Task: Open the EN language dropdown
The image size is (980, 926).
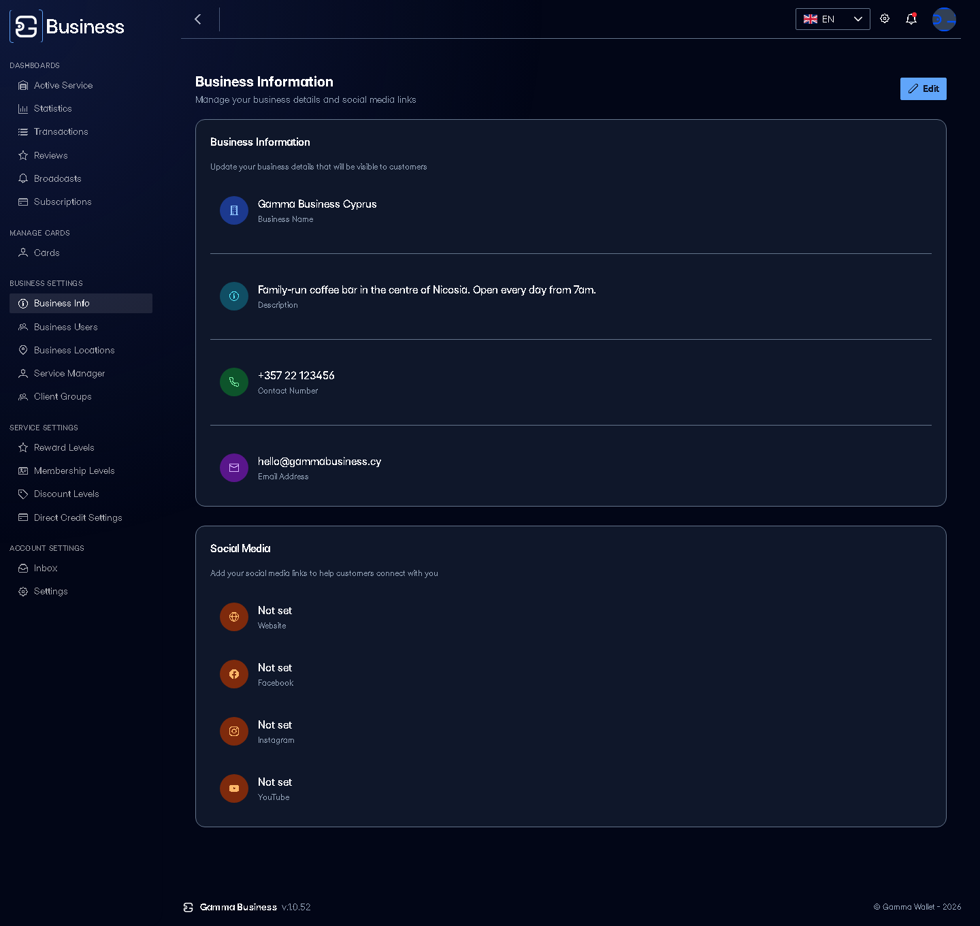Action: [832, 19]
